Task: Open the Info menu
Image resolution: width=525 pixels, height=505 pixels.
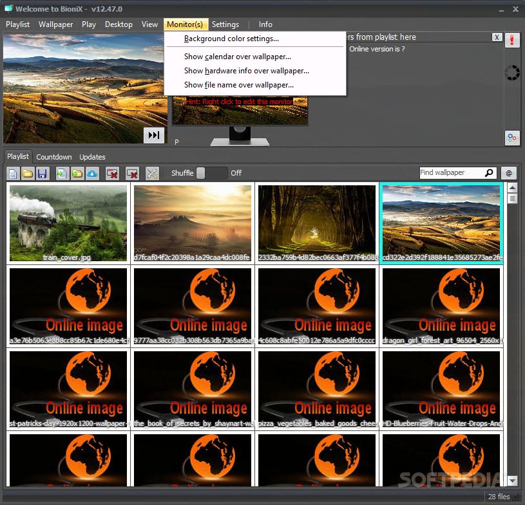Action: click(265, 24)
